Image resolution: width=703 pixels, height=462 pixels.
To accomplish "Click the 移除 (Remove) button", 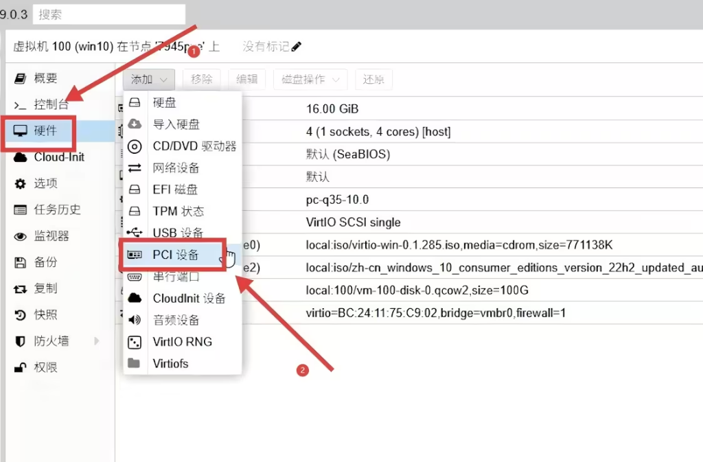I will (x=202, y=80).
